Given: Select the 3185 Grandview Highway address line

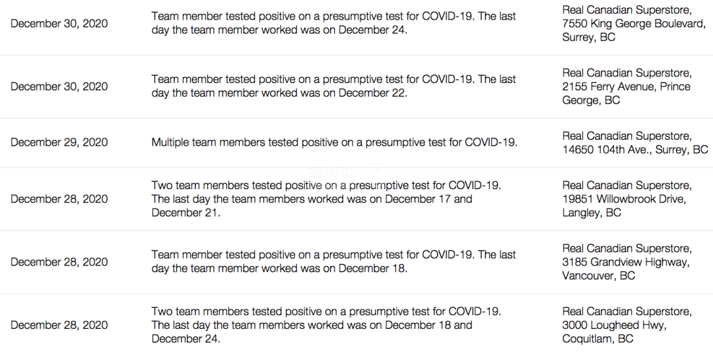Looking at the screenshot, I should tap(625, 262).
